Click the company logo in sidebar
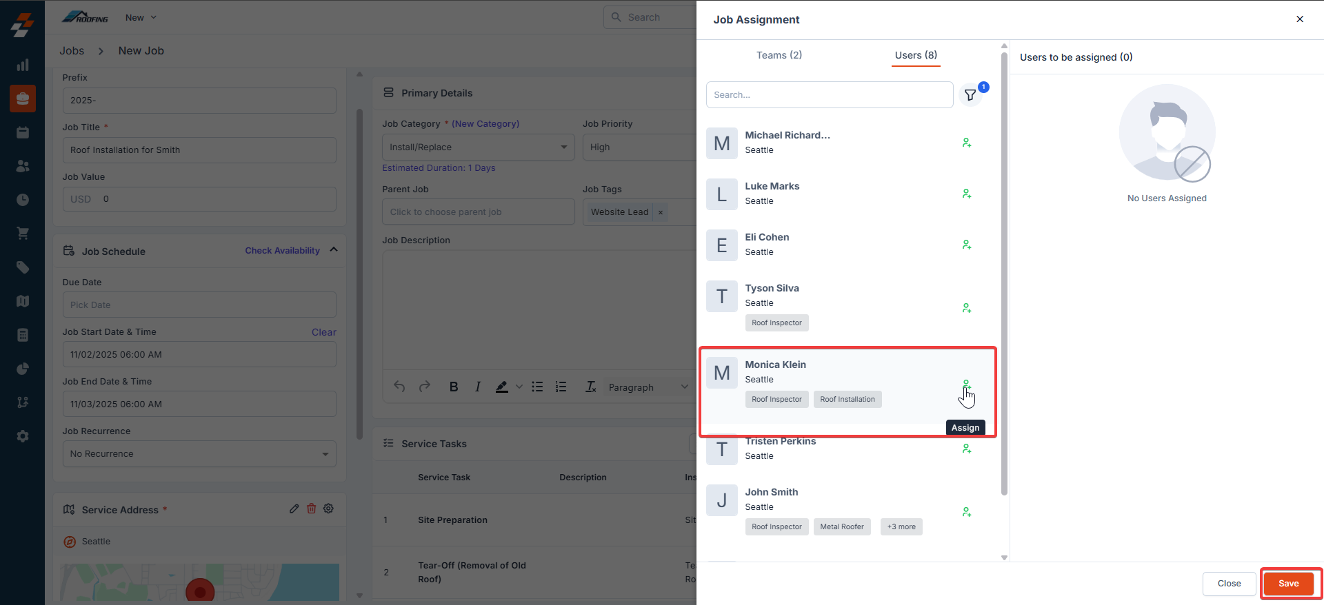 23,25
